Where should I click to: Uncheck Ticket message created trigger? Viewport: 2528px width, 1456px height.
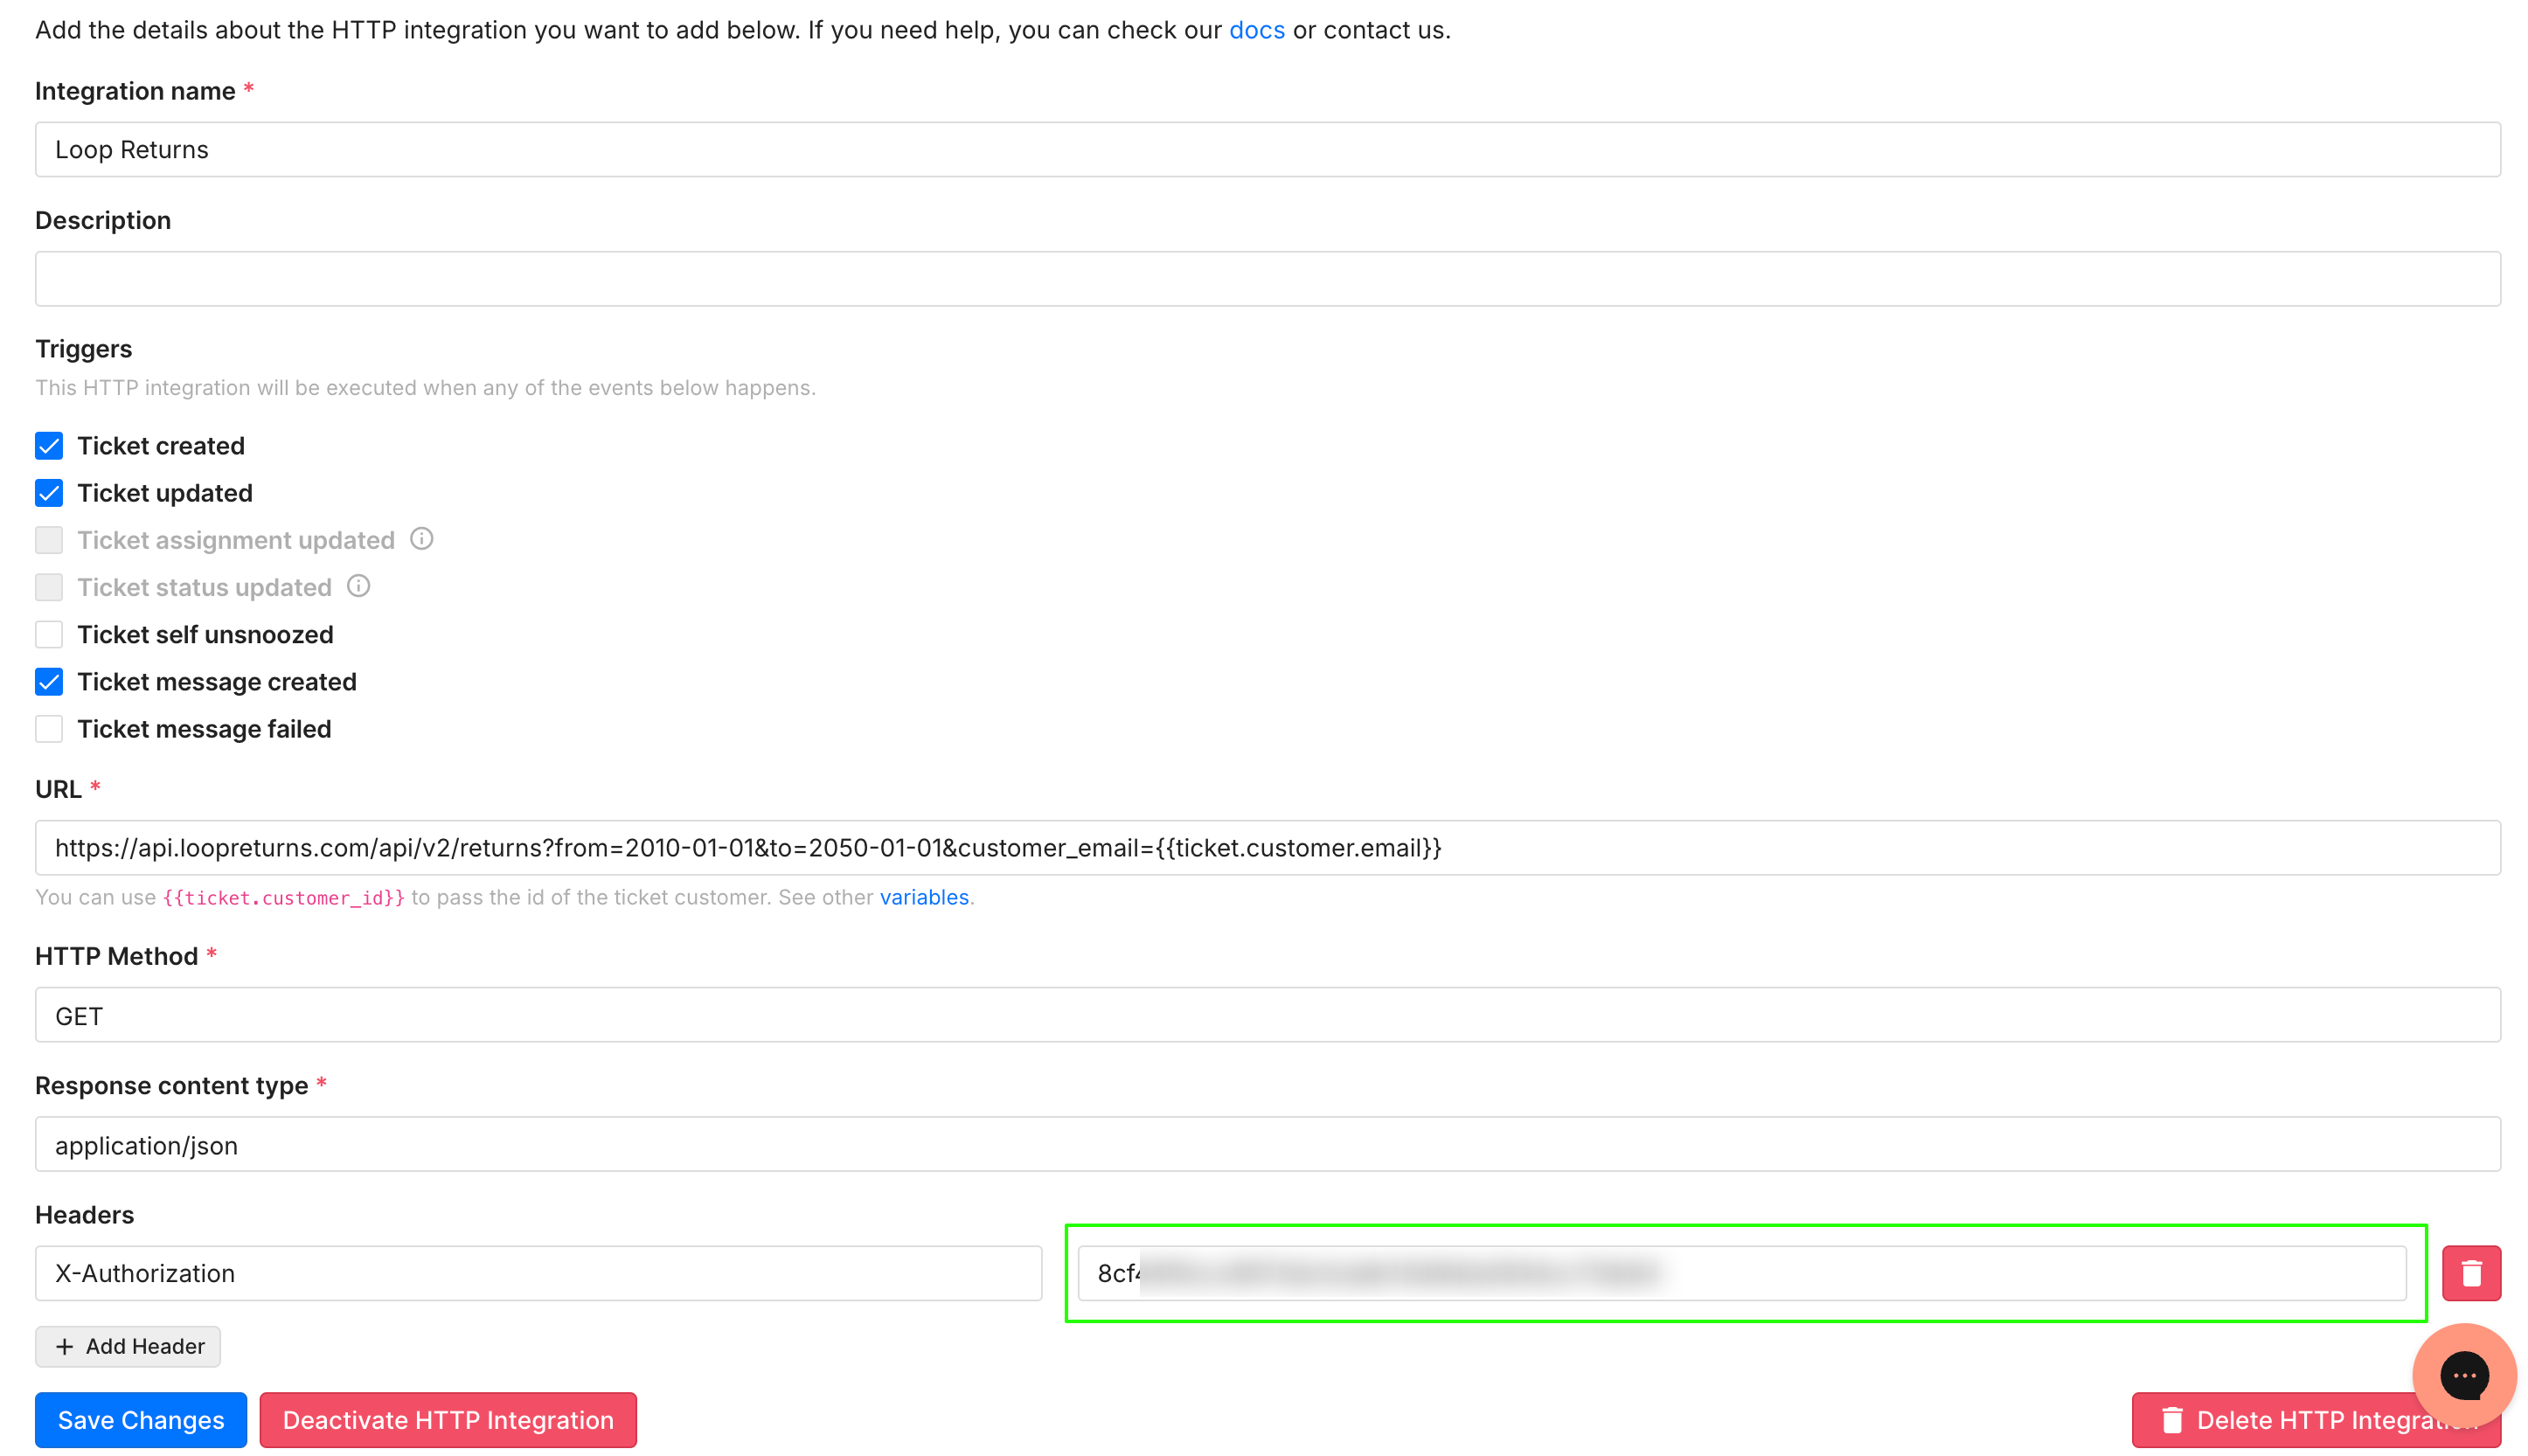(x=49, y=682)
